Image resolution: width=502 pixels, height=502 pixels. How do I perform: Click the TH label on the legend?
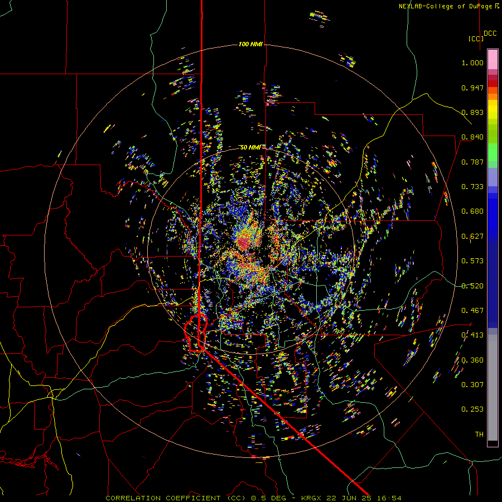[479, 435]
